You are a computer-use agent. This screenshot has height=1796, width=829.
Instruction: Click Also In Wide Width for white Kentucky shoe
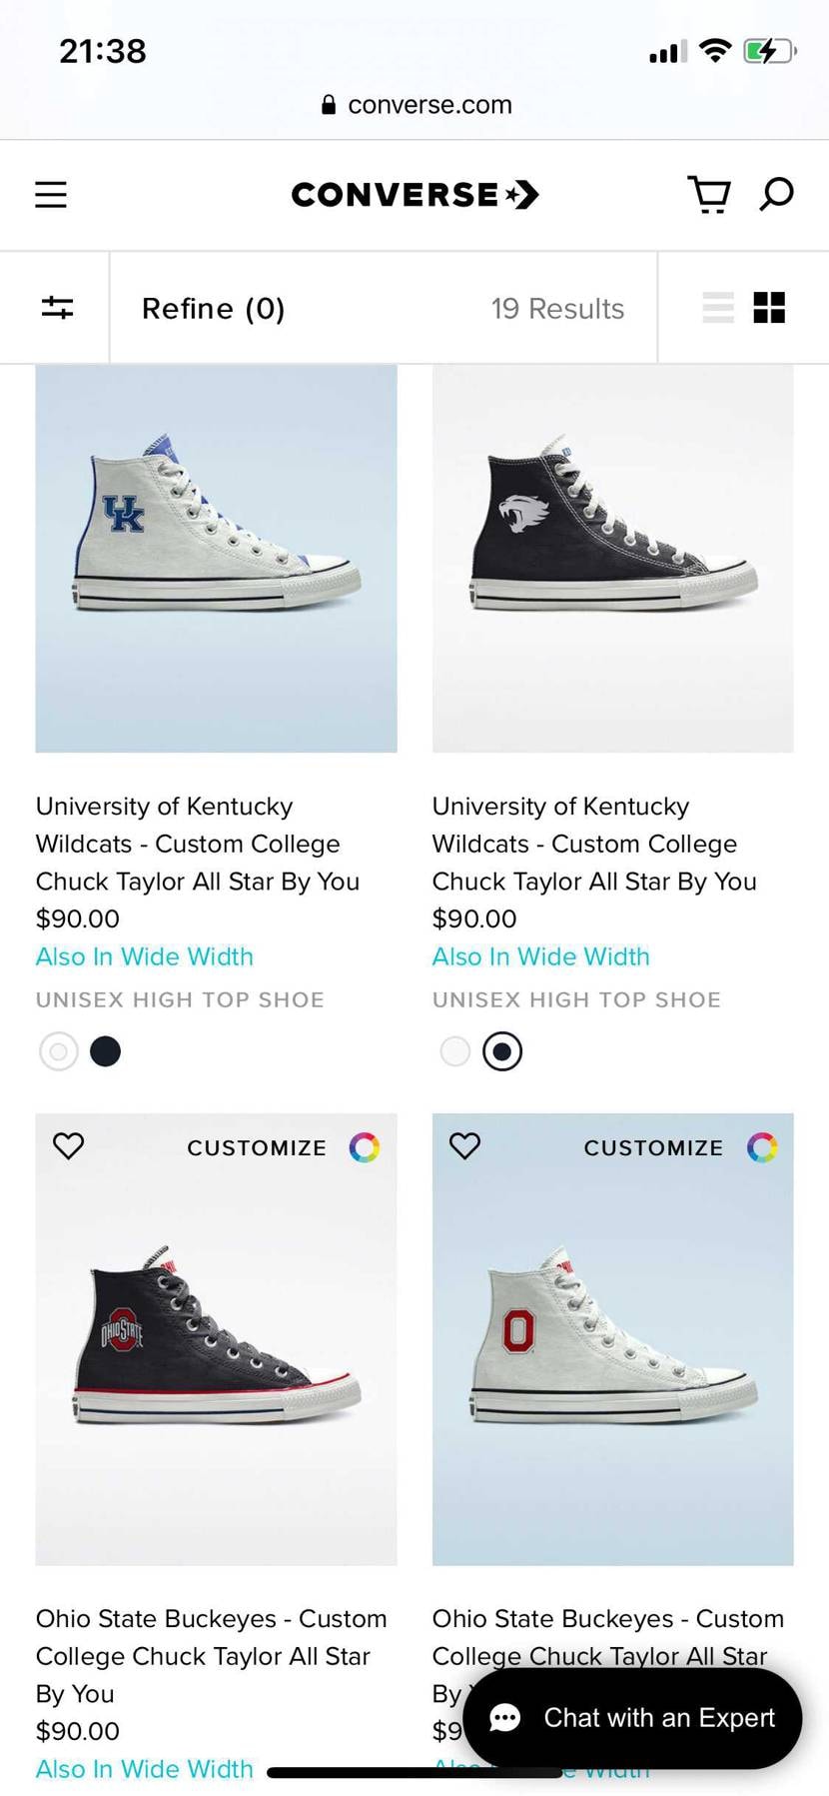click(x=145, y=956)
